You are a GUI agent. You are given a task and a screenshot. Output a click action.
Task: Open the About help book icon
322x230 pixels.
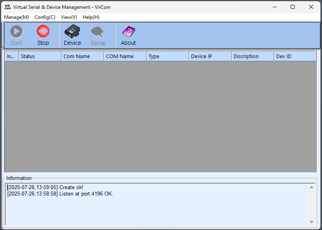click(x=129, y=31)
